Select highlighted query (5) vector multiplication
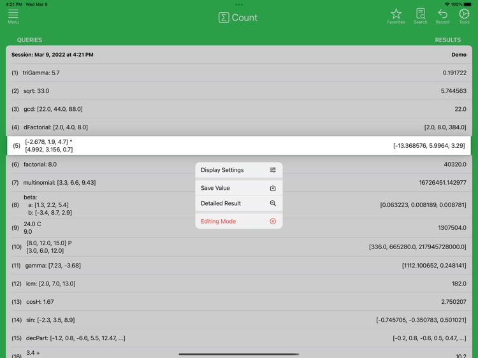Screen dimensions: 478x358 pos(239,146)
